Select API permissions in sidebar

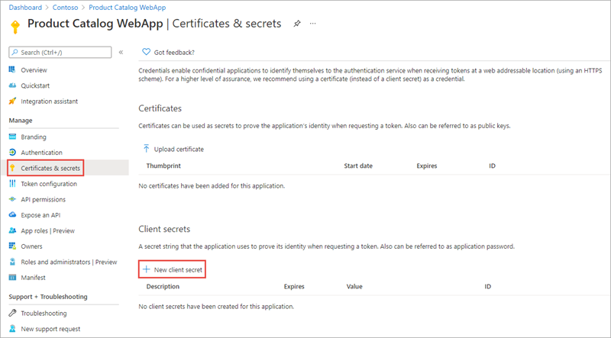[44, 199]
